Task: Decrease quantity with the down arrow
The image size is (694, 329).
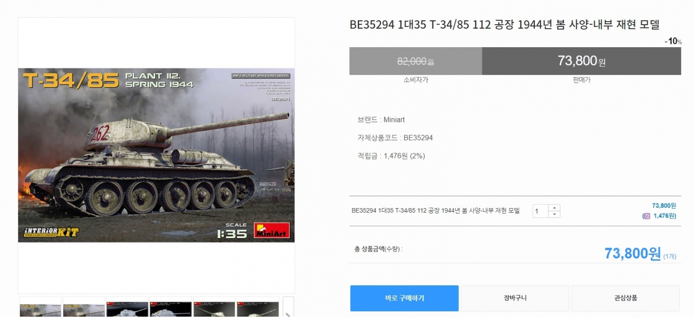Action: 554,214
